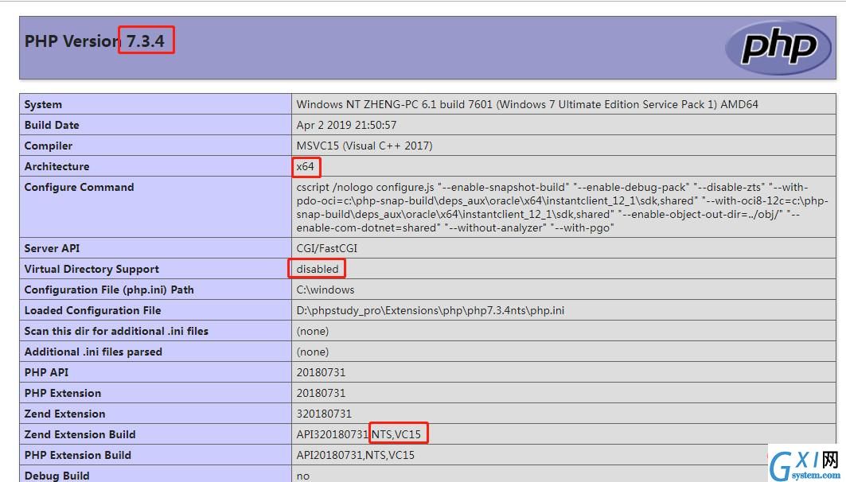Viewport: 846px width, 482px height.
Task: Select 'MSVC15 (Visual C++ 2017)' value
Action: [x=365, y=146]
